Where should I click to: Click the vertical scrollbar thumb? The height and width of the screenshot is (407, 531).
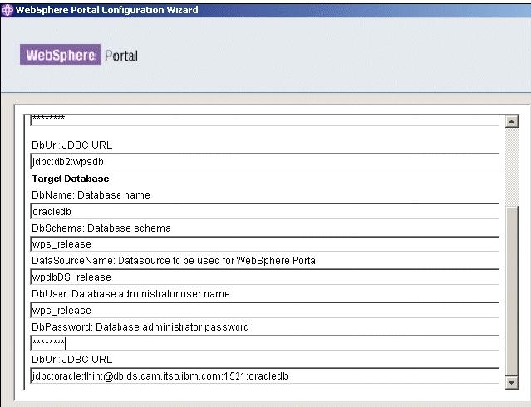[x=511, y=291]
